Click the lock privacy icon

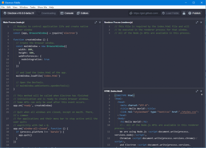coord(184,13)
